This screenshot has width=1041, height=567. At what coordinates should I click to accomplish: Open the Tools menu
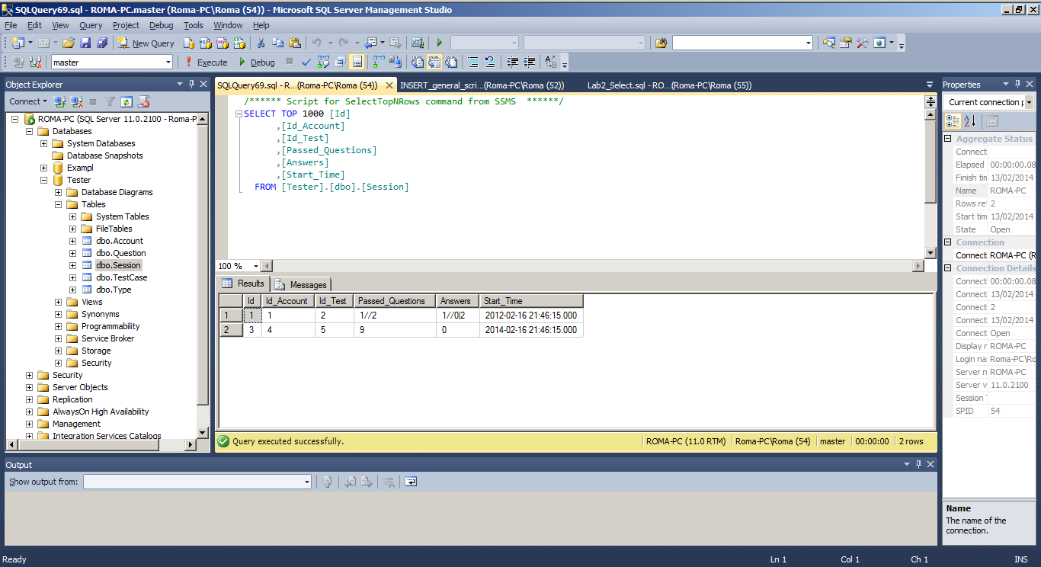pos(194,25)
